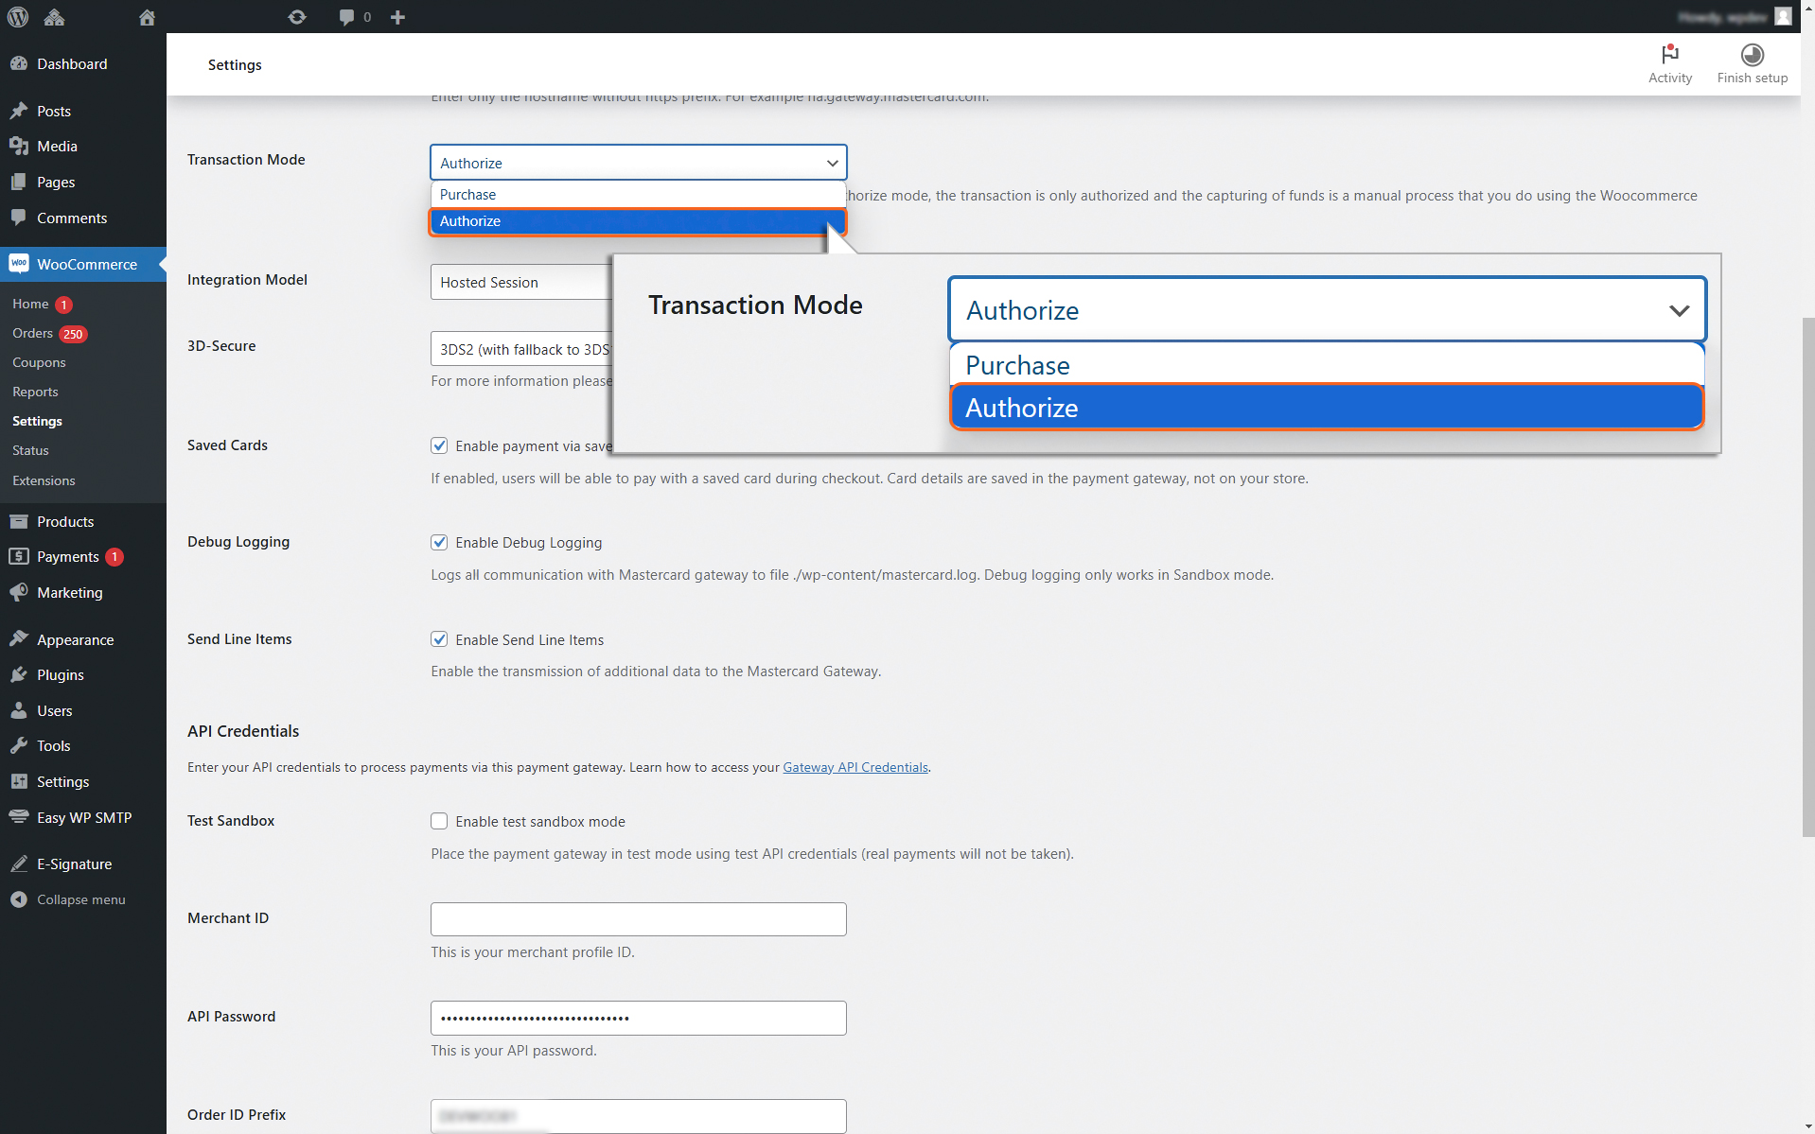Toggle Enable payment via saved cards checkbox

tap(439, 445)
